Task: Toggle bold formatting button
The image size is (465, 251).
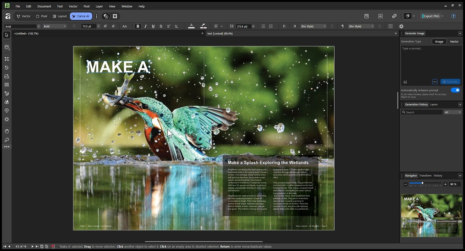Action: pyautogui.click(x=138, y=26)
